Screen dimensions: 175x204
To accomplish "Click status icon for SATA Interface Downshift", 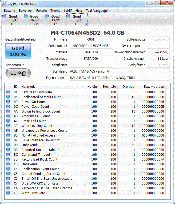I will pos(8,140).
